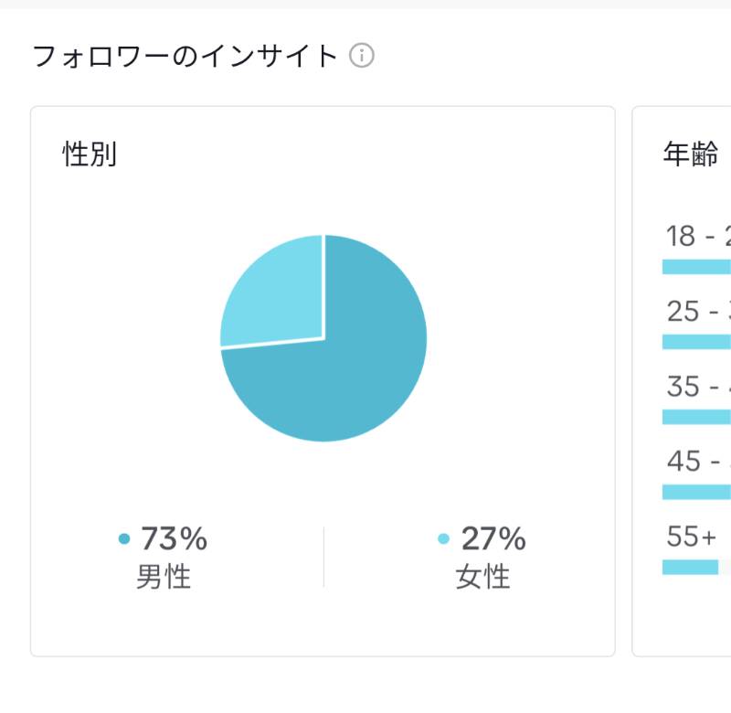The height and width of the screenshot is (713, 731).
Task: Select the 73% male percentage label
Action: pyautogui.click(x=174, y=538)
